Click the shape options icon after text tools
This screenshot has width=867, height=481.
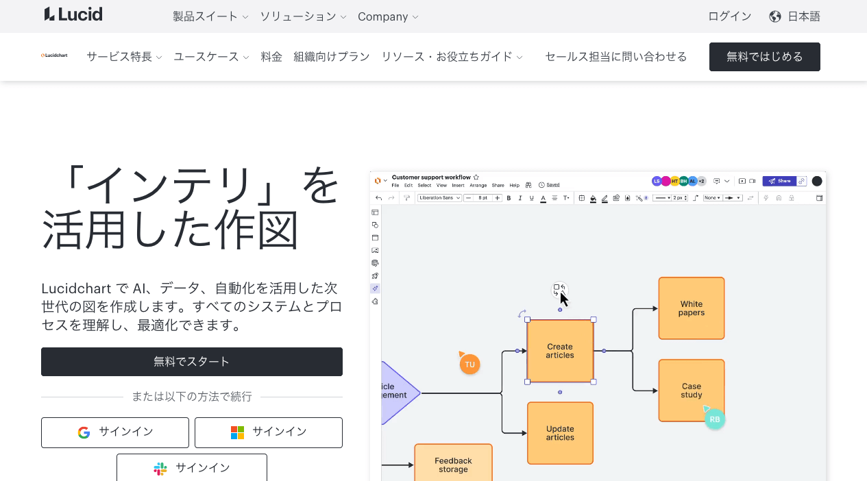(582, 198)
